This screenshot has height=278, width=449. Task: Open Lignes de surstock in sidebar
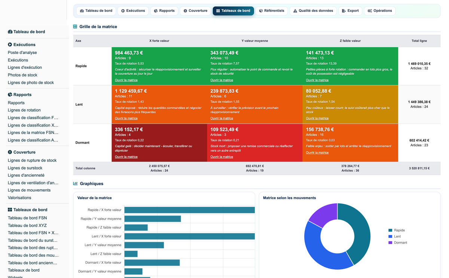[x=25, y=168]
